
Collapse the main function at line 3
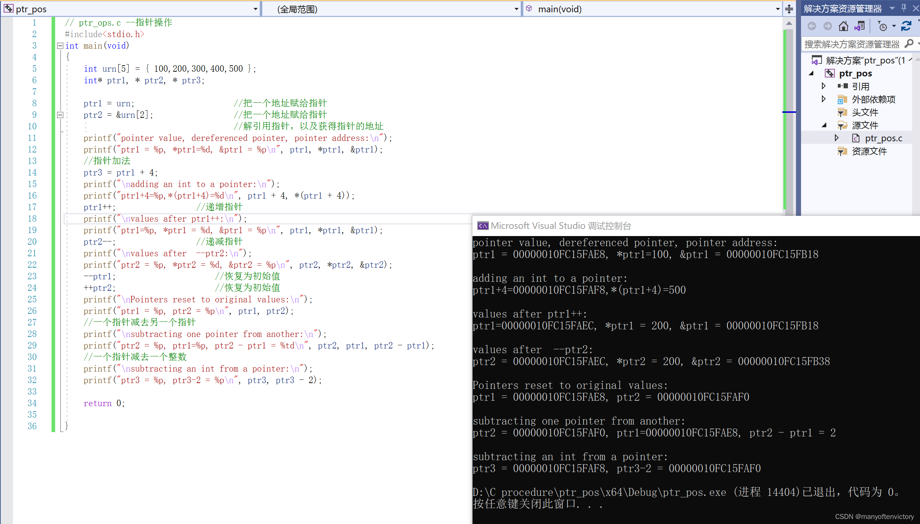(60, 46)
